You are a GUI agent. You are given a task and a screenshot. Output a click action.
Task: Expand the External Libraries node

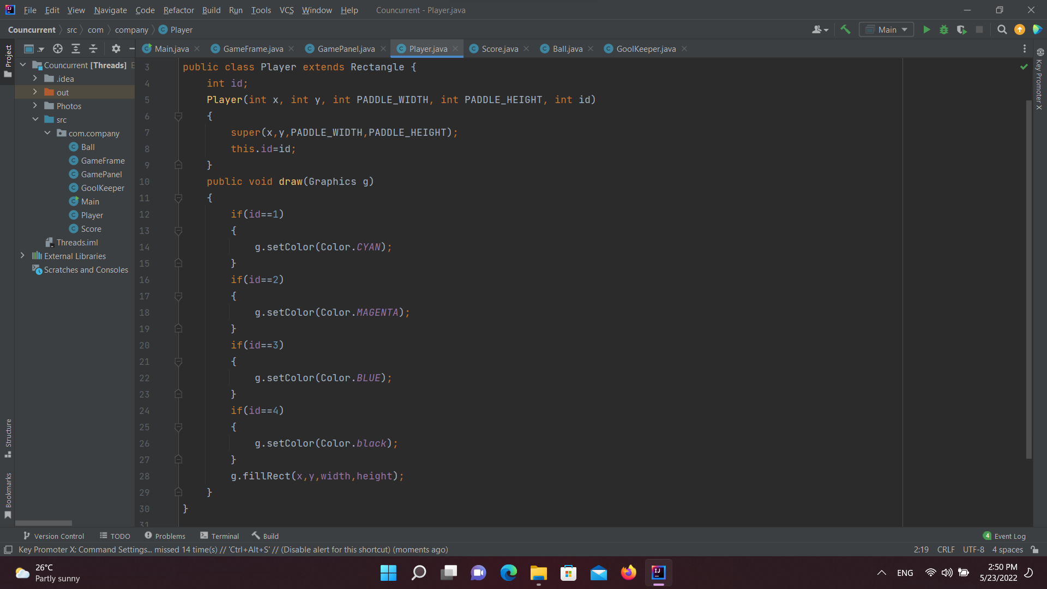(x=23, y=256)
